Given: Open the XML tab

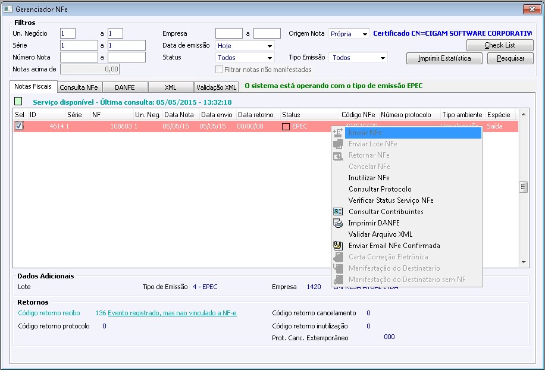Looking at the screenshot, I should click(x=170, y=87).
